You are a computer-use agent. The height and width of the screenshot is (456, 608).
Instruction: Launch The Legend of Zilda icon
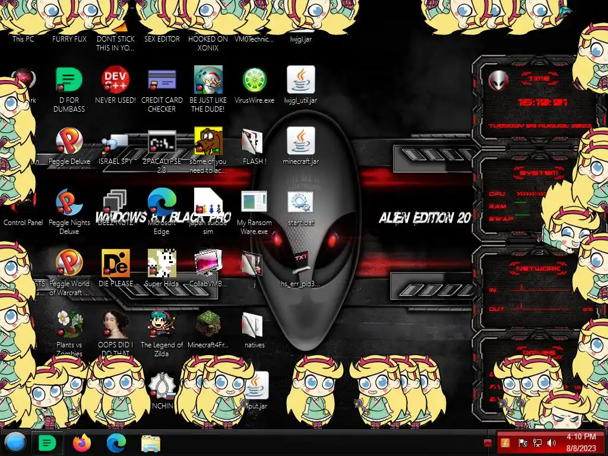click(x=161, y=324)
